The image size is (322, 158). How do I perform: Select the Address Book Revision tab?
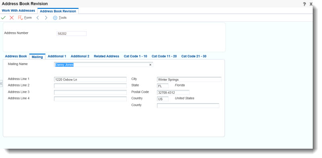point(58,11)
